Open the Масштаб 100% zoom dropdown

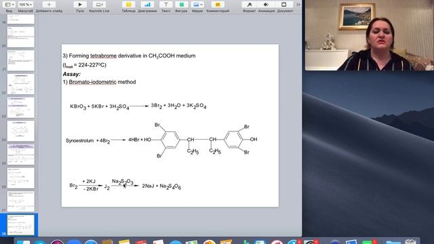click(25, 5)
